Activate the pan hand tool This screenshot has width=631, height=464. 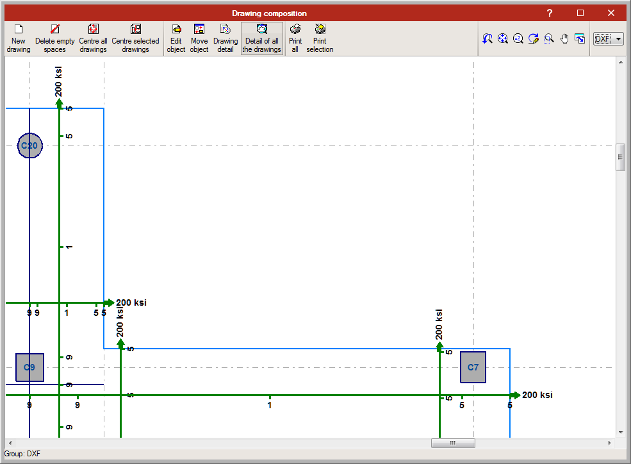564,39
